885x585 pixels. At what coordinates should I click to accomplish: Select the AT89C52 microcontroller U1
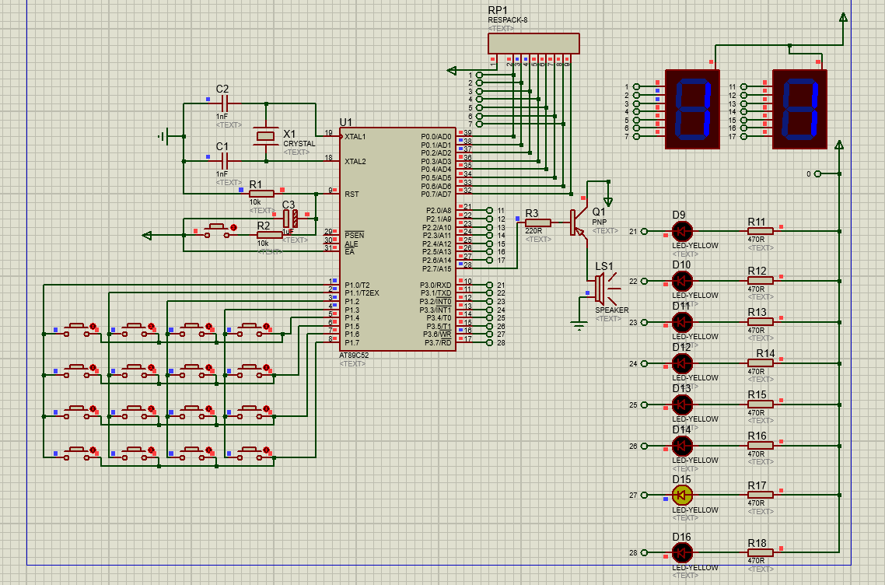(397, 239)
